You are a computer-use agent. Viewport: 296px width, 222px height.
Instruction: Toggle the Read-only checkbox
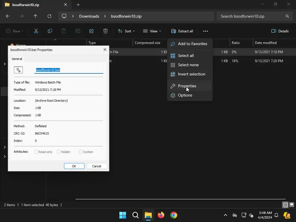[36, 152]
